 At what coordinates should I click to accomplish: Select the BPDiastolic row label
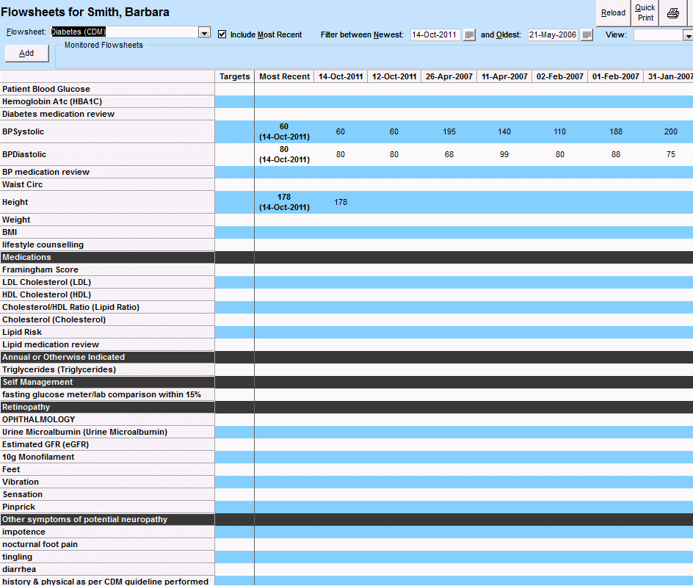coord(107,154)
